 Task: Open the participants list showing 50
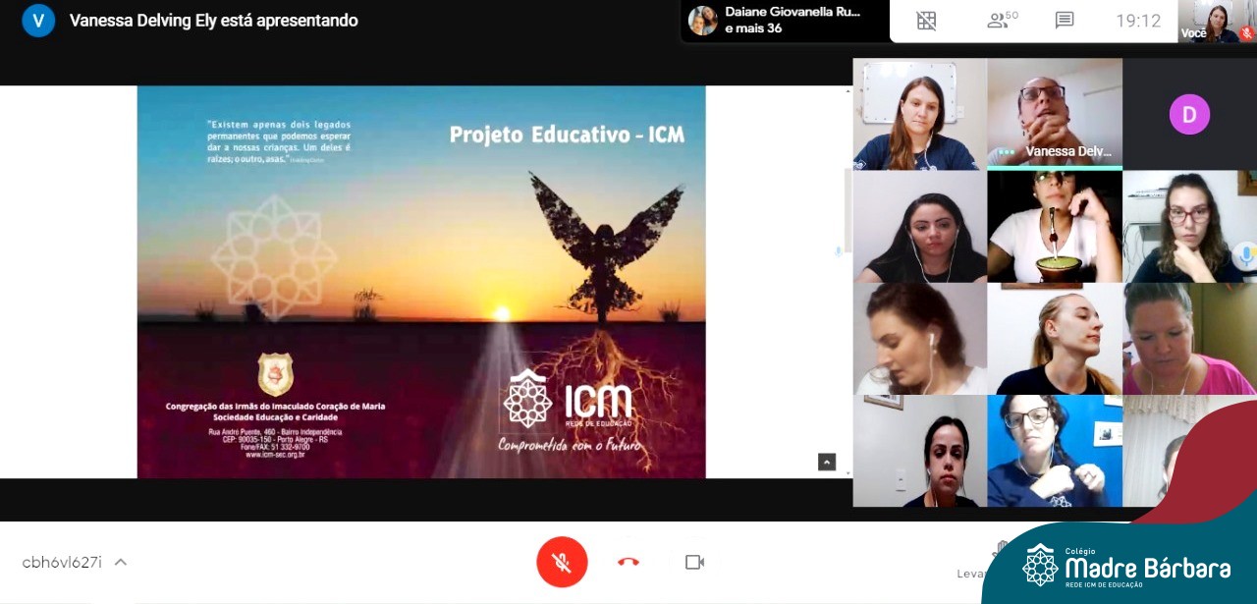[1002, 21]
